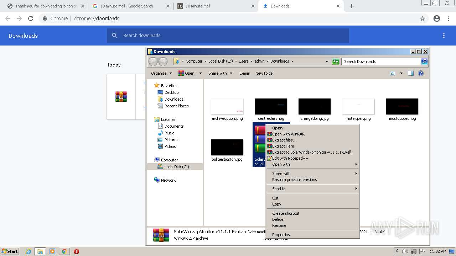
Task: Open the media player taskbar icon
Action: coord(52,251)
